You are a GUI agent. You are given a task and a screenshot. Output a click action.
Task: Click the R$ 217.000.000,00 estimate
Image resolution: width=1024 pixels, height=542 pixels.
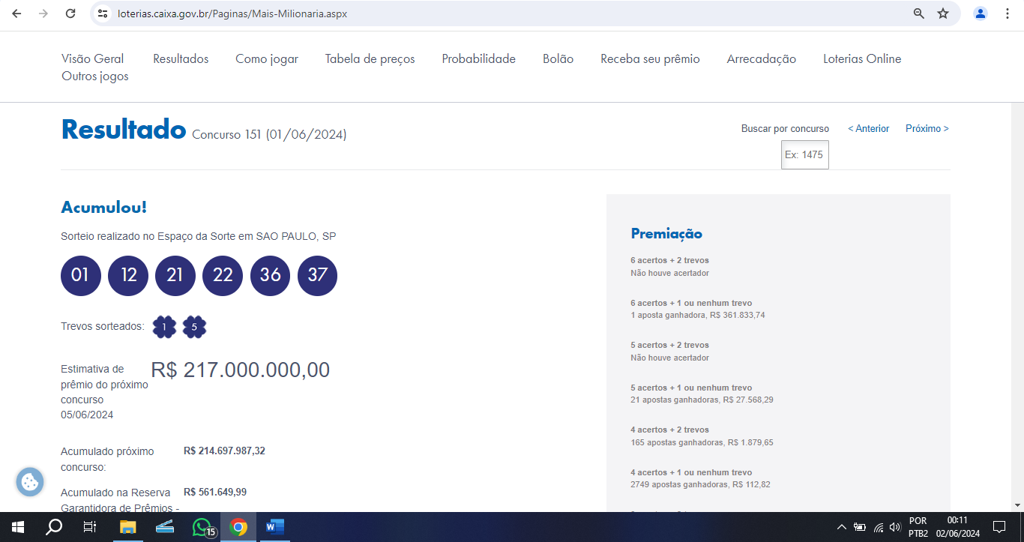(x=241, y=370)
